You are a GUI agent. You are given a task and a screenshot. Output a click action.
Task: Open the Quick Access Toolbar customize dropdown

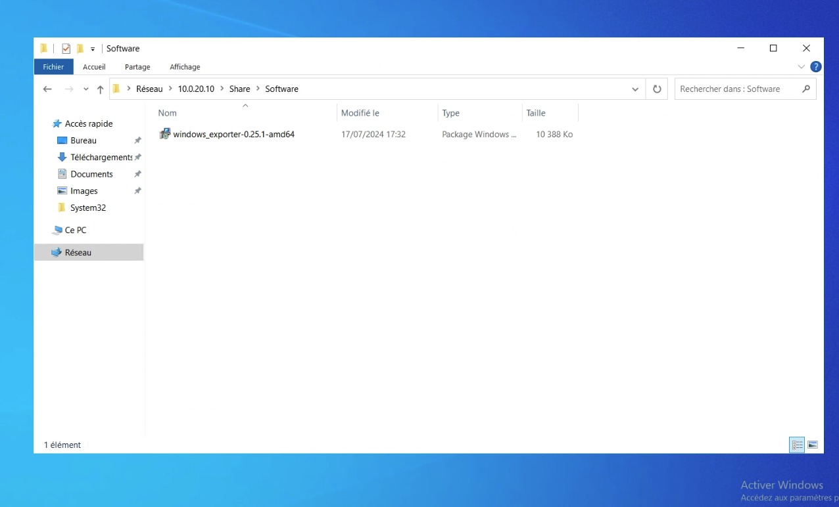pyautogui.click(x=93, y=49)
